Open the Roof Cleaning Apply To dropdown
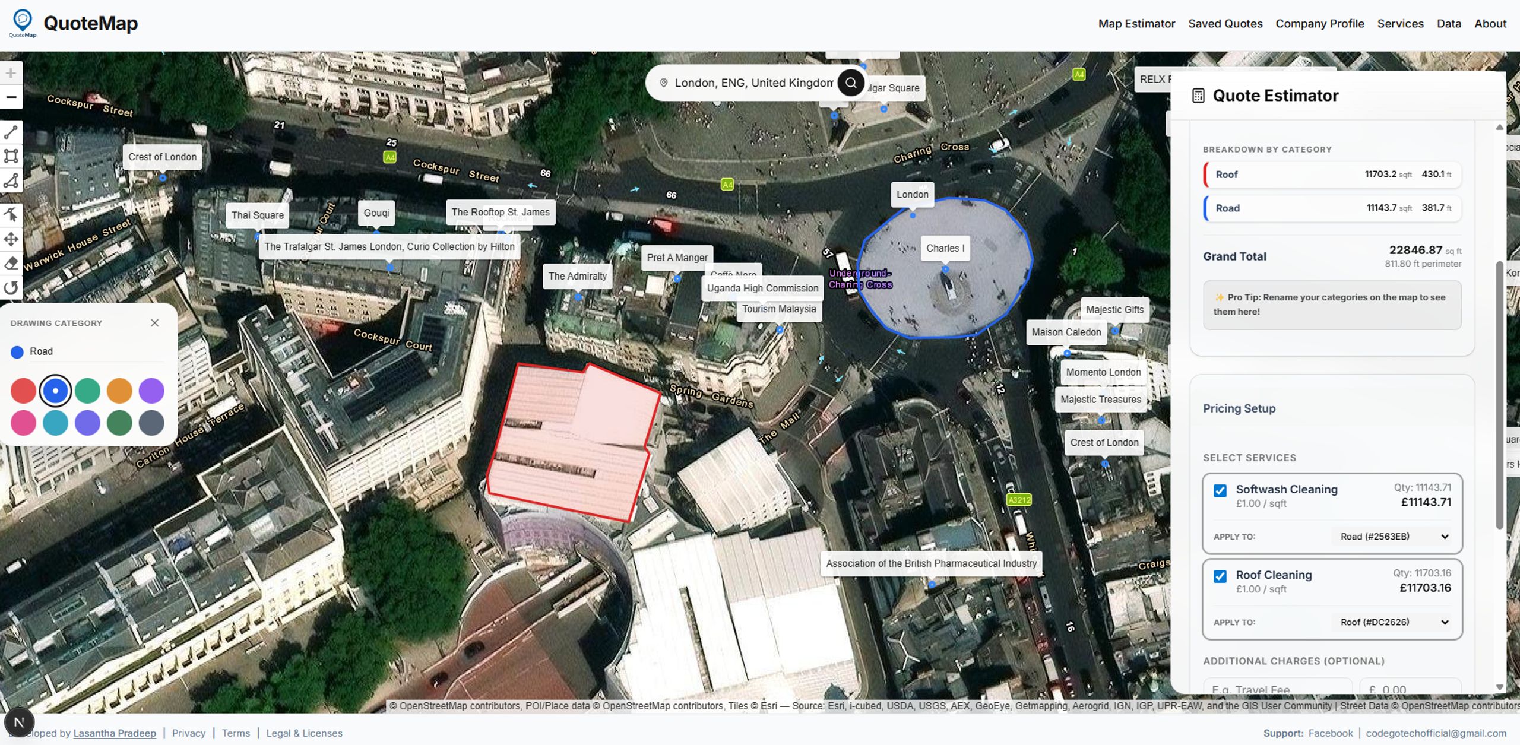Screen dimensions: 1520x745 tap(1393, 622)
